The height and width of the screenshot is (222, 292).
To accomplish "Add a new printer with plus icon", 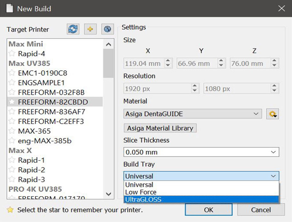I will [90, 29].
